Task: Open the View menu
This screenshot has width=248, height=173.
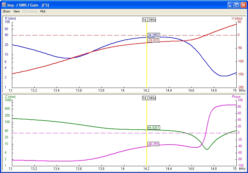Action: tap(16, 11)
